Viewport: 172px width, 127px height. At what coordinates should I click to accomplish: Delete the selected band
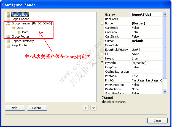pos(37,108)
